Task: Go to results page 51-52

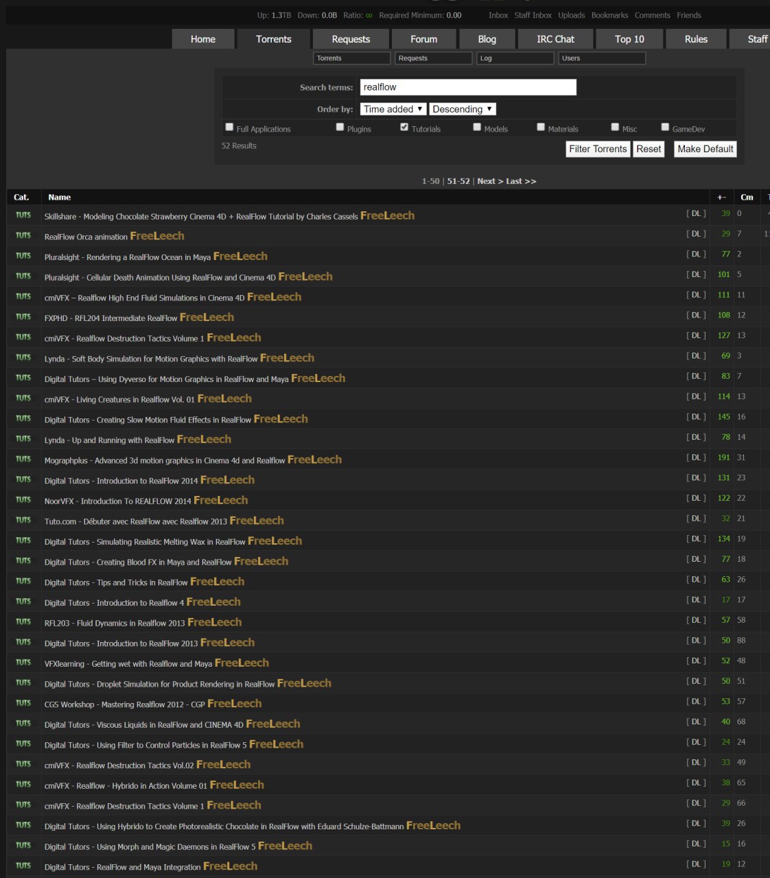Action: tap(458, 181)
